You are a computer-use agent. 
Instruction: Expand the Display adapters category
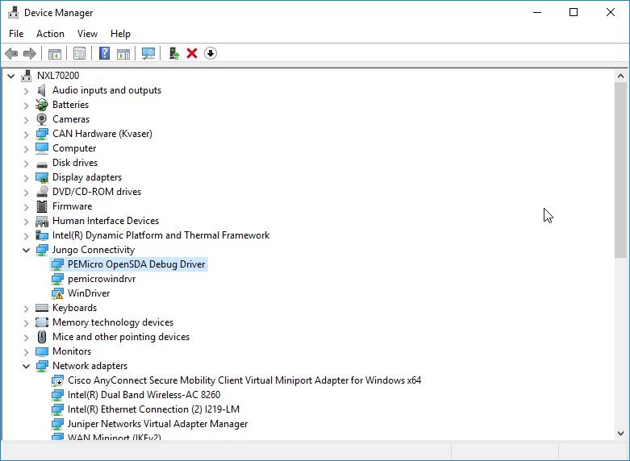click(x=26, y=178)
